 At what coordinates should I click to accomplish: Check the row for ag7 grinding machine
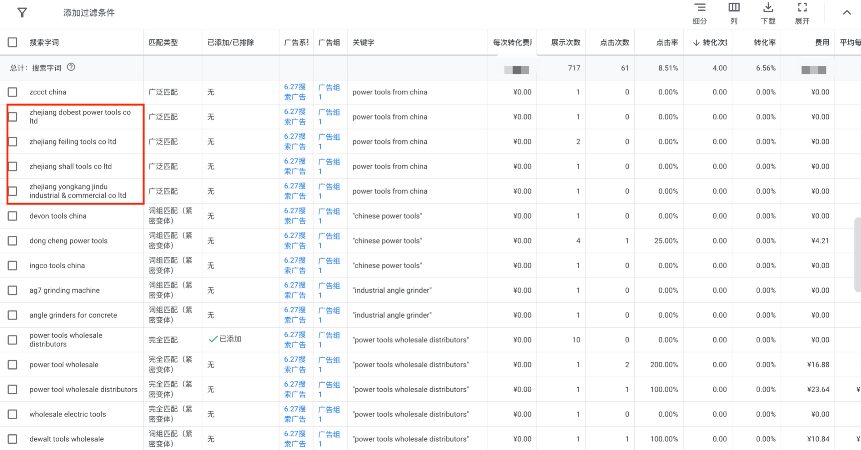(12, 291)
